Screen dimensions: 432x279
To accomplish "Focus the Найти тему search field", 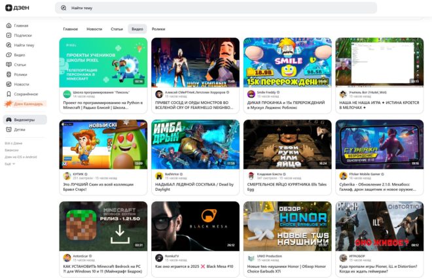I will pyautogui.click(x=216, y=8).
